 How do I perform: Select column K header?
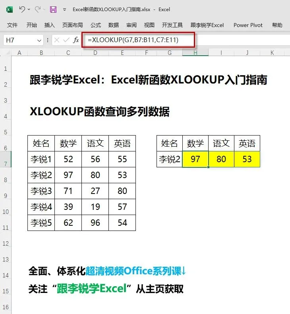click(x=272, y=53)
